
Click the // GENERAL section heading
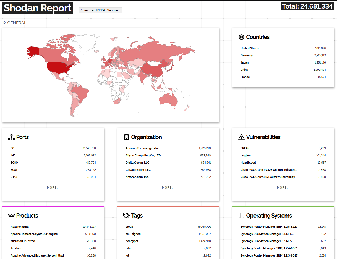click(14, 23)
